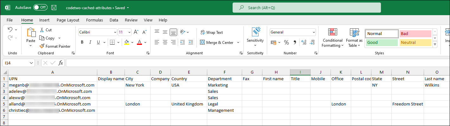The height and width of the screenshot is (126, 450).
Task: Expand the Underline style dropdown arrow
Action: pos(104,42)
